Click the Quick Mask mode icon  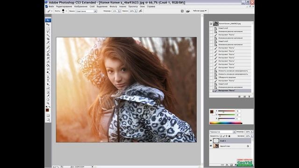pos(48,116)
